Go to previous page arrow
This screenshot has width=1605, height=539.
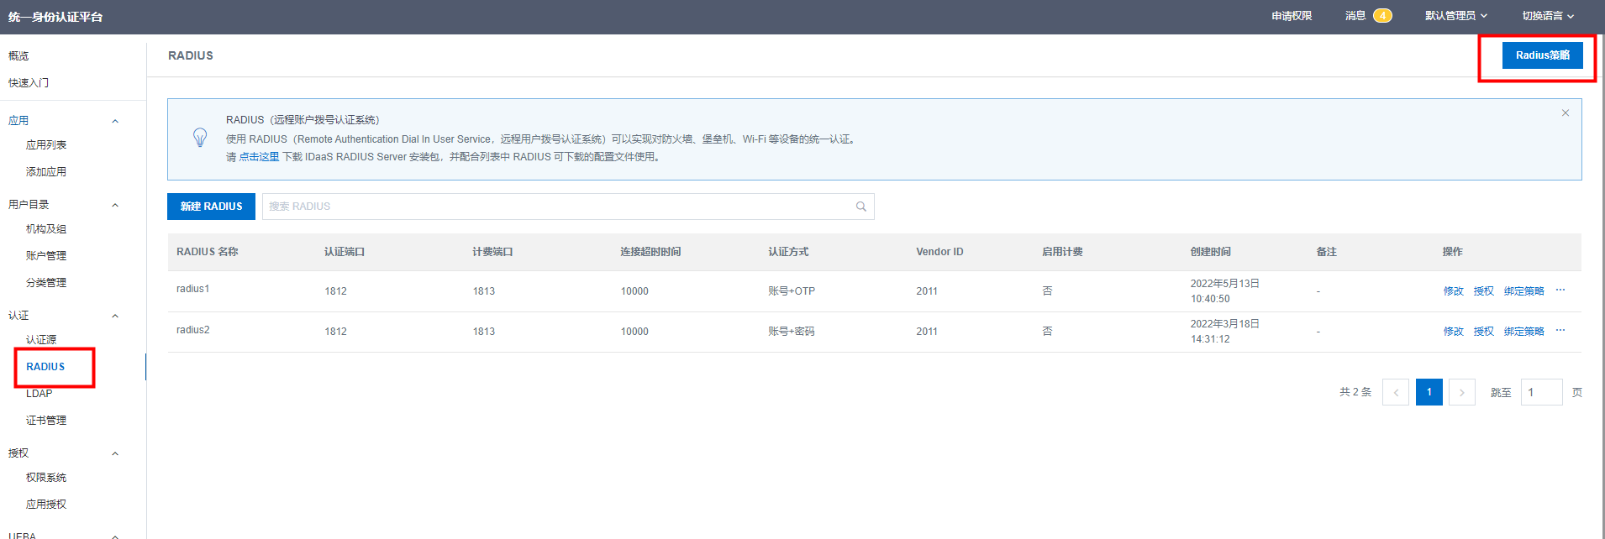[x=1395, y=392]
